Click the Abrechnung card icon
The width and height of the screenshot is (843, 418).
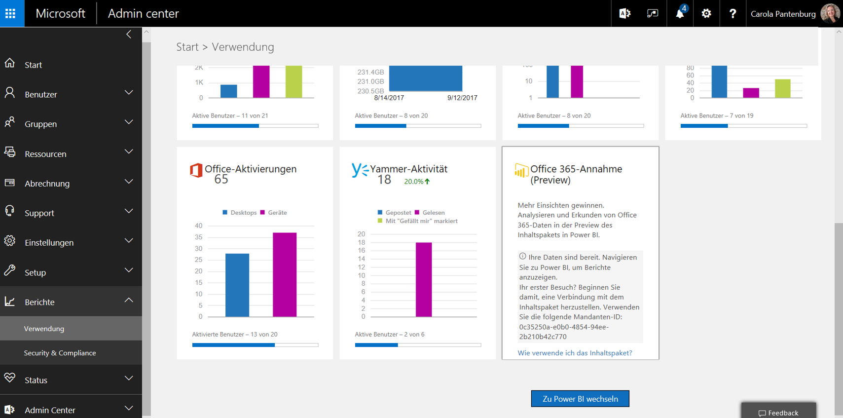click(x=10, y=183)
